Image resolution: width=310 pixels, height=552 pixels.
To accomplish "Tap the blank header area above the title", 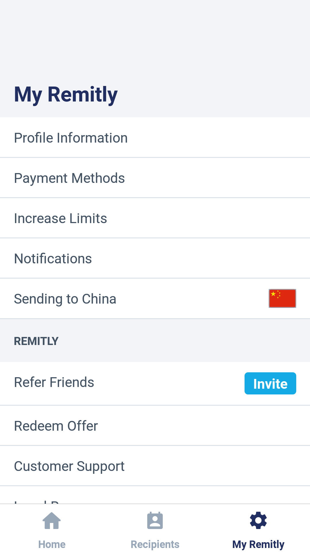I will pos(155,37).
